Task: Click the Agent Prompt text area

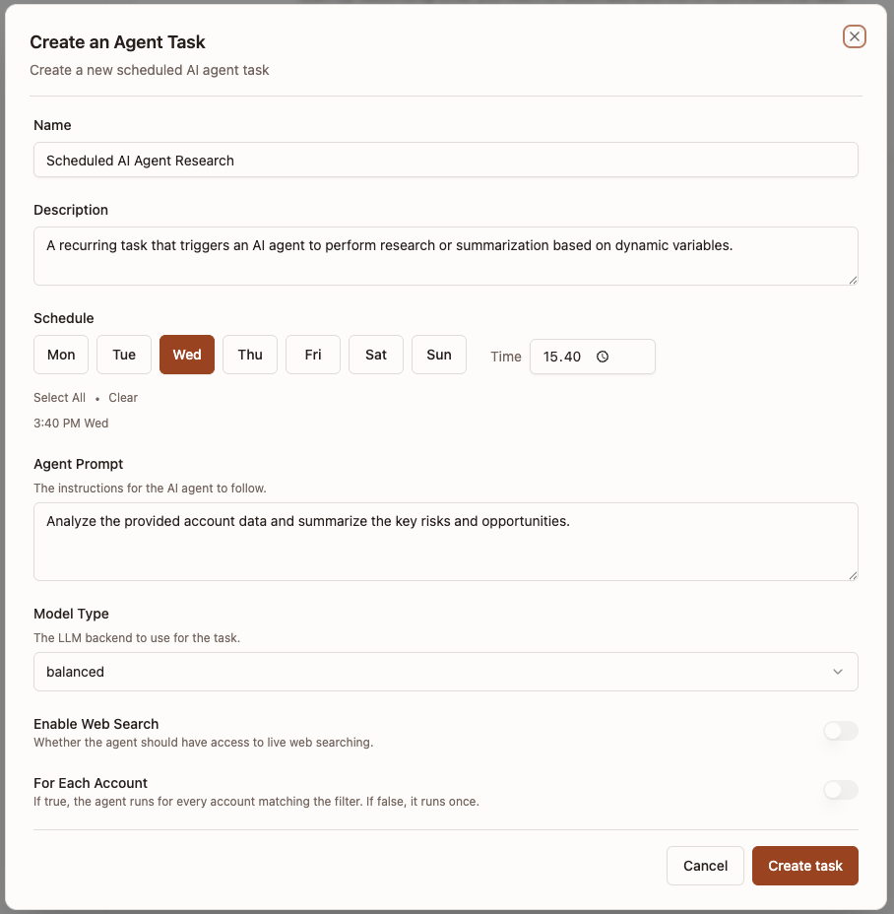Action: pos(445,540)
